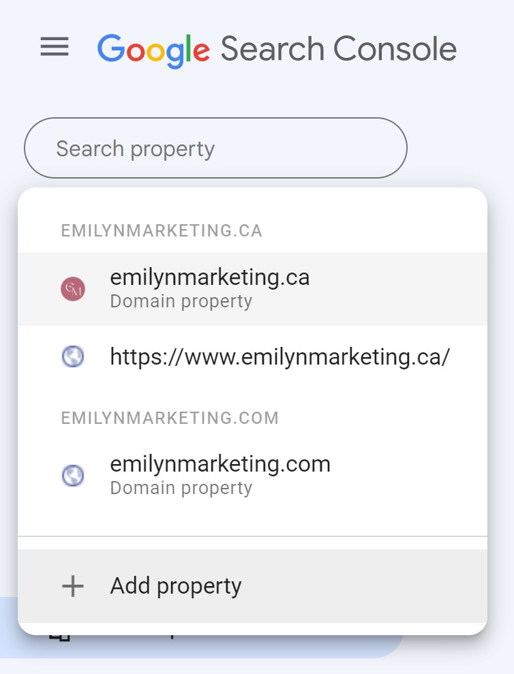Click globe icon beside https://www.emilynmarketing.ca/
The image size is (514, 674).
pyautogui.click(x=73, y=356)
